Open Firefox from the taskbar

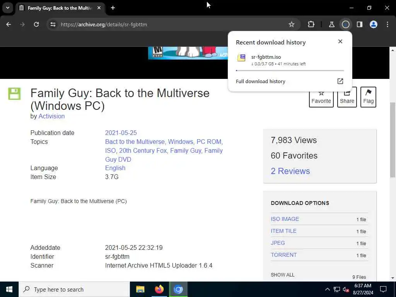pyautogui.click(x=159, y=289)
